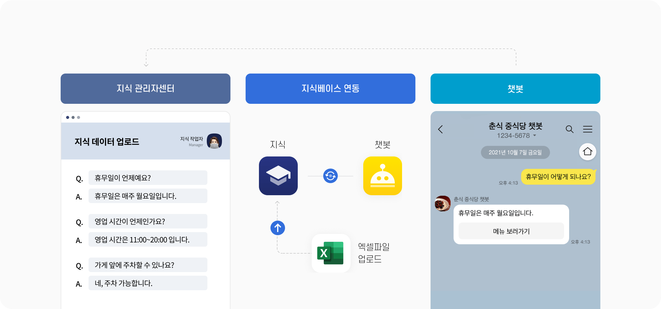Click the back arrow in the chat header
The height and width of the screenshot is (309, 661).
441,130
